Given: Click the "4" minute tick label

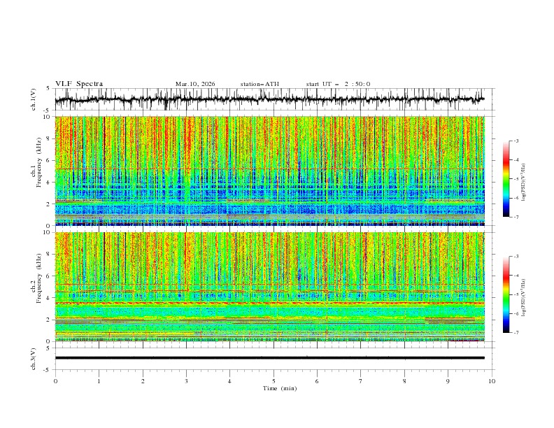Looking at the screenshot, I should 229,381.
